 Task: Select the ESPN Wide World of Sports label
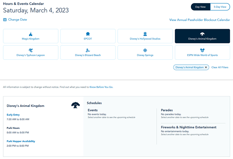(202, 55)
